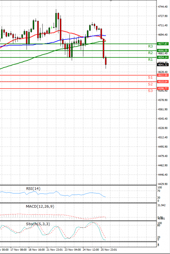This screenshot has width=170, height=254.
Task: Click the MACD(12,26,9) indicator label
Action: pyautogui.click(x=40, y=206)
